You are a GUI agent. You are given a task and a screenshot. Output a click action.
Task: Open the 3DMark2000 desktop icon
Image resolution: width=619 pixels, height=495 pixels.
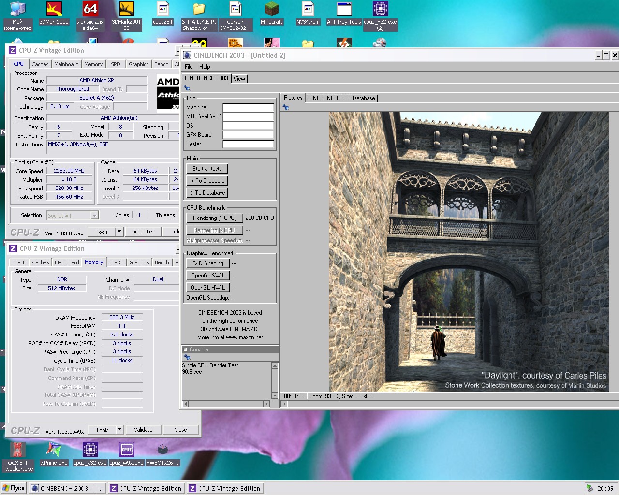pos(54,13)
